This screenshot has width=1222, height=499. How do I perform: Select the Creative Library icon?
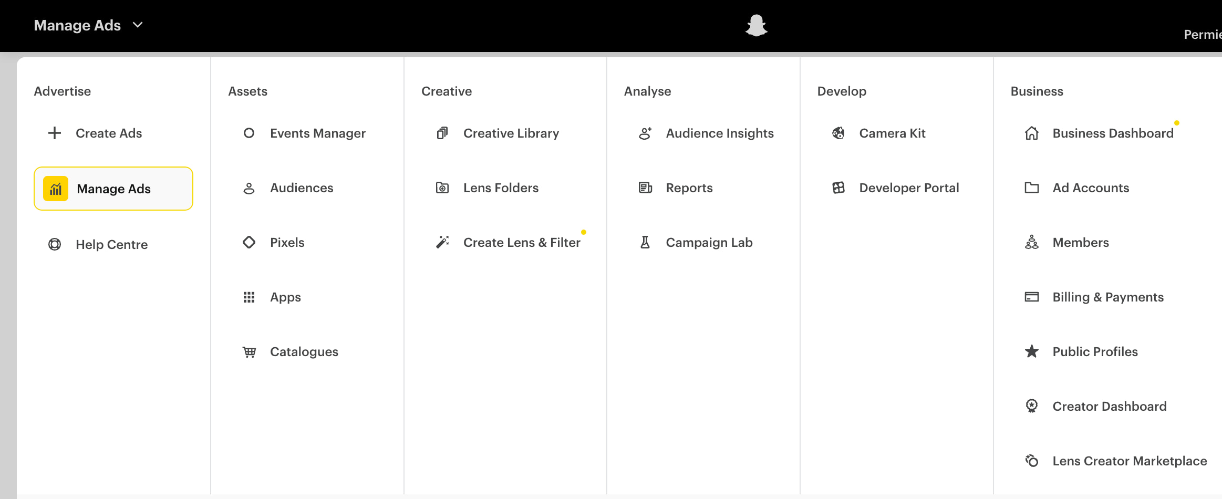tap(442, 133)
